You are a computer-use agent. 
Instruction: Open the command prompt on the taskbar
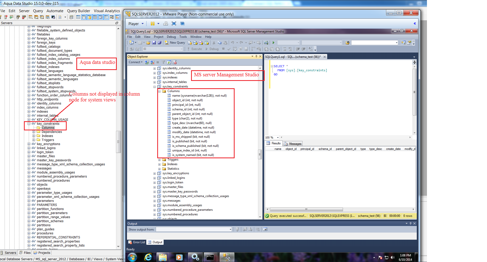210,257
